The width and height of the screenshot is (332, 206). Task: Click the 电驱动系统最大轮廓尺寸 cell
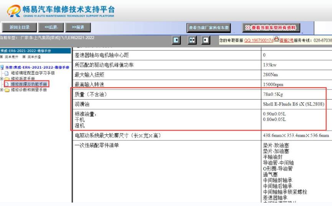(x=167, y=136)
